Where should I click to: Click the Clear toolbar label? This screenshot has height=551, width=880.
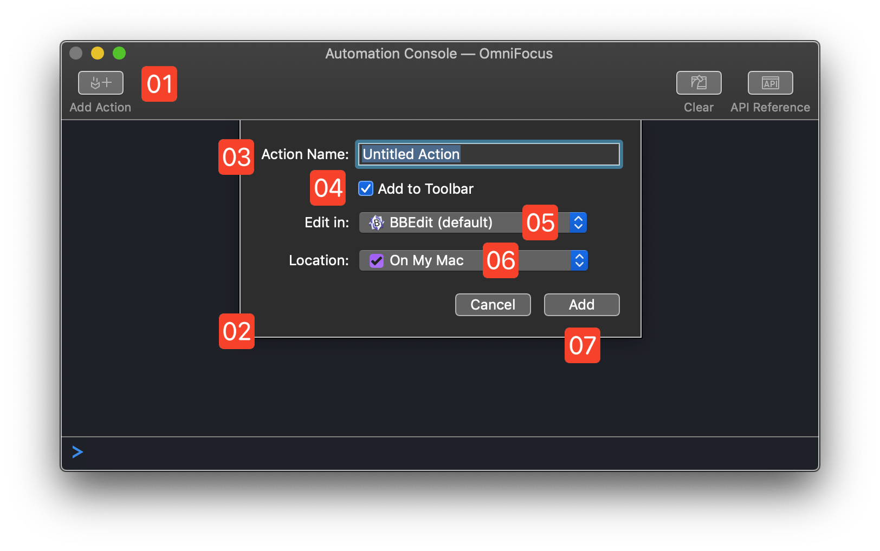698,107
